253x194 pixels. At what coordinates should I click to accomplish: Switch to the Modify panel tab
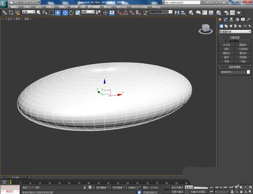225,20
